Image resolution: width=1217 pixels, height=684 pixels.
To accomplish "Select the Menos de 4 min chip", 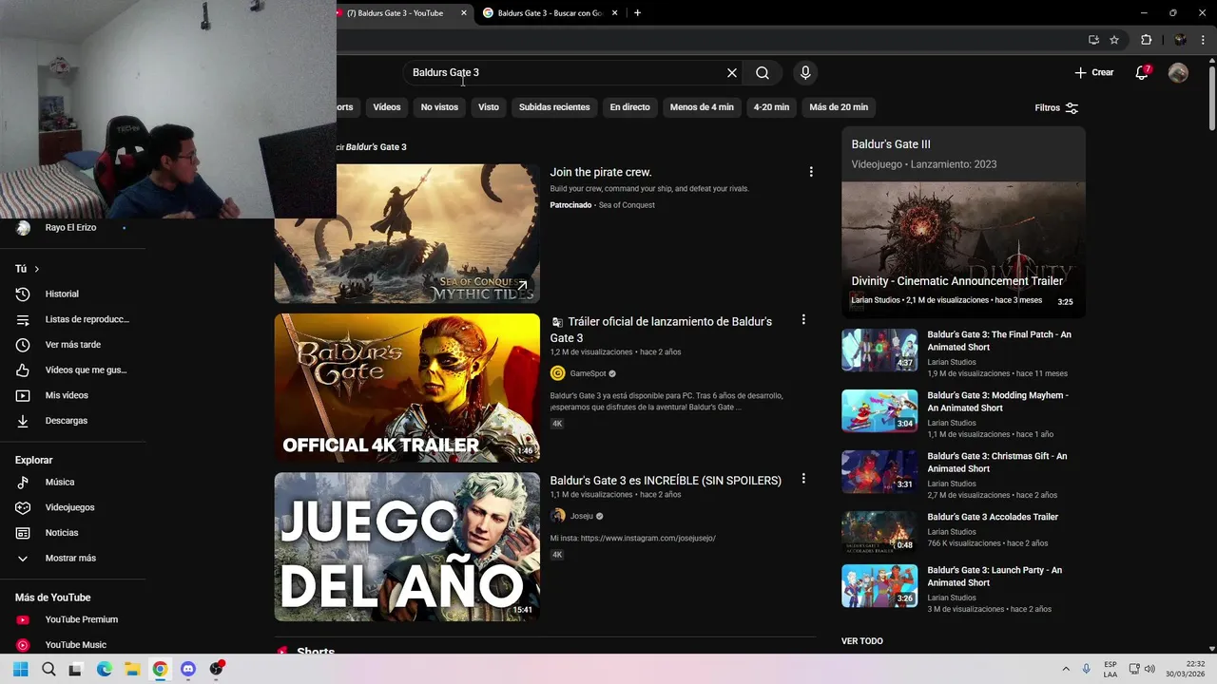I will click(x=702, y=107).
